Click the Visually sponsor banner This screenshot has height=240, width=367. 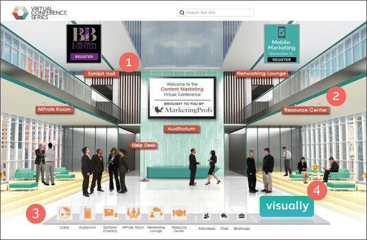click(x=287, y=206)
